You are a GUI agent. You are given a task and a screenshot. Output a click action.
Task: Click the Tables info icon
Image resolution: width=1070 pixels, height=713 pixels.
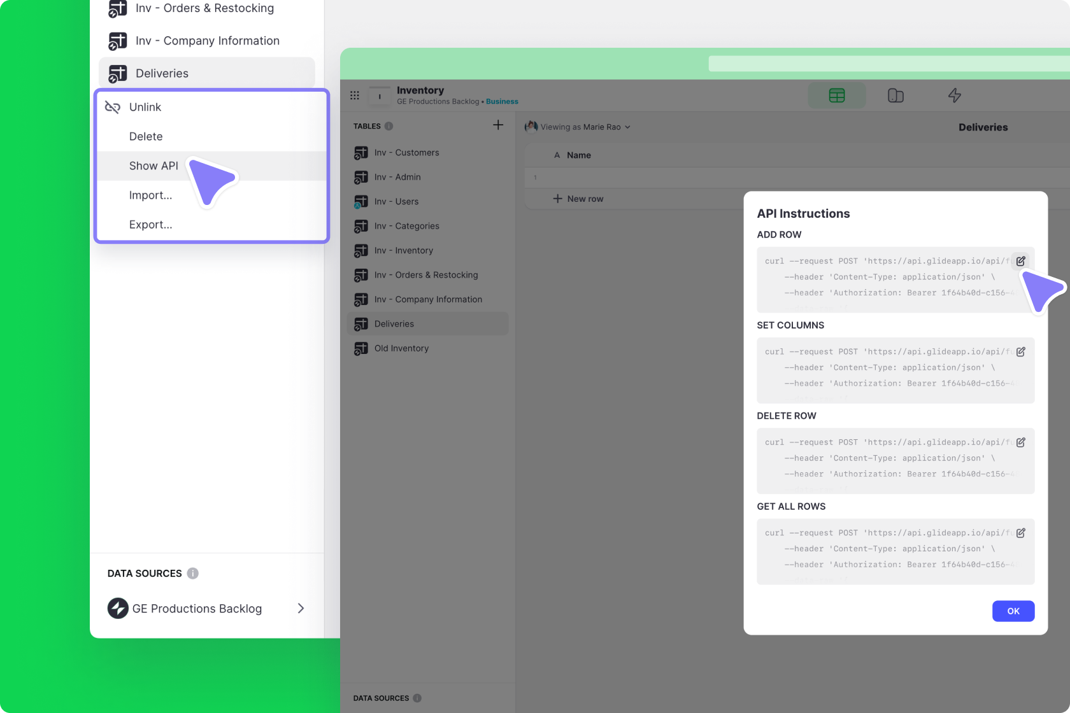click(389, 126)
